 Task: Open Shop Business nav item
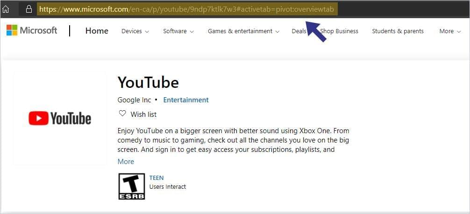(x=339, y=31)
